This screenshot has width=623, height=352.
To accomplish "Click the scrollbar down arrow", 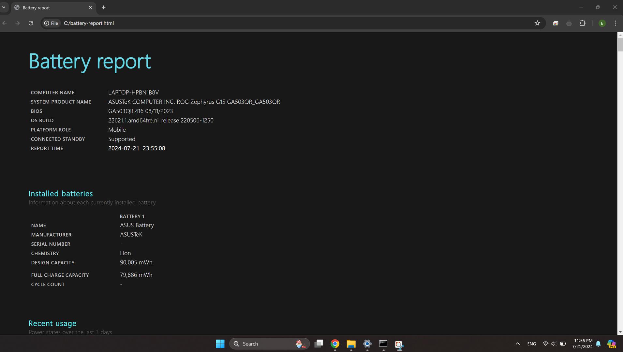I will [620, 332].
